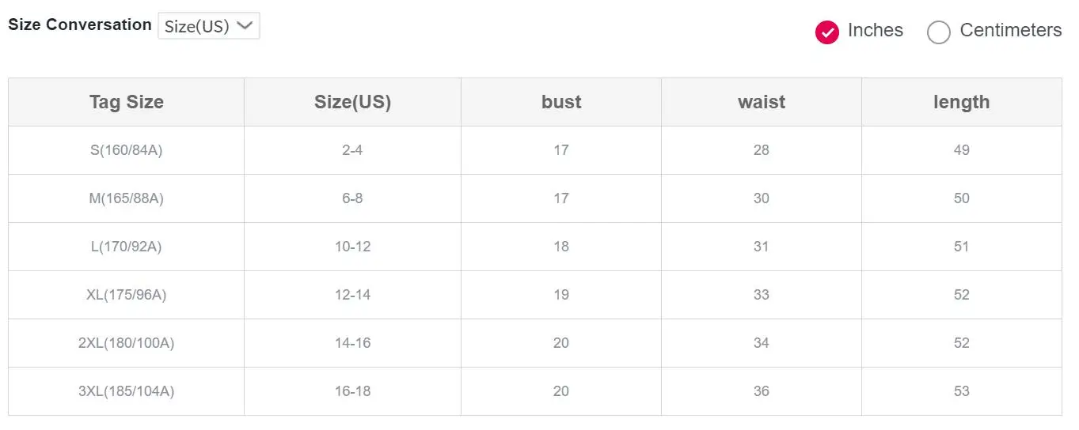This screenshot has width=1079, height=430.
Task: Click the 16-18 US size cell
Action: point(352,391)
